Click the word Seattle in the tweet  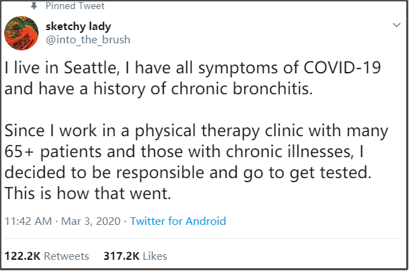click(91, 68)
